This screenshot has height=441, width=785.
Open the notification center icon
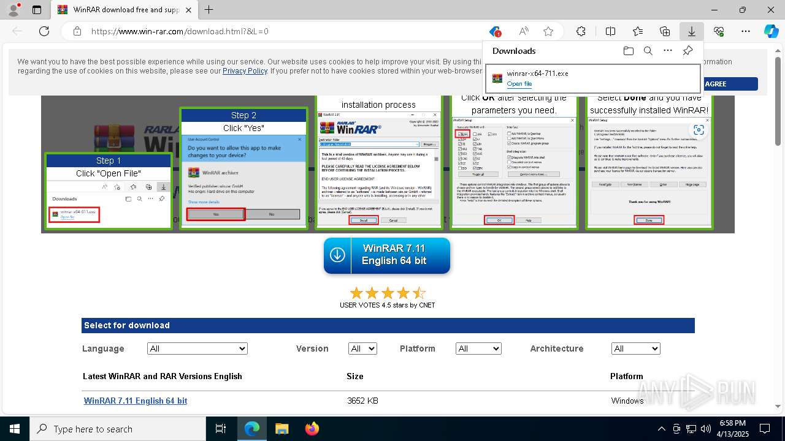[x=765, y=429]
